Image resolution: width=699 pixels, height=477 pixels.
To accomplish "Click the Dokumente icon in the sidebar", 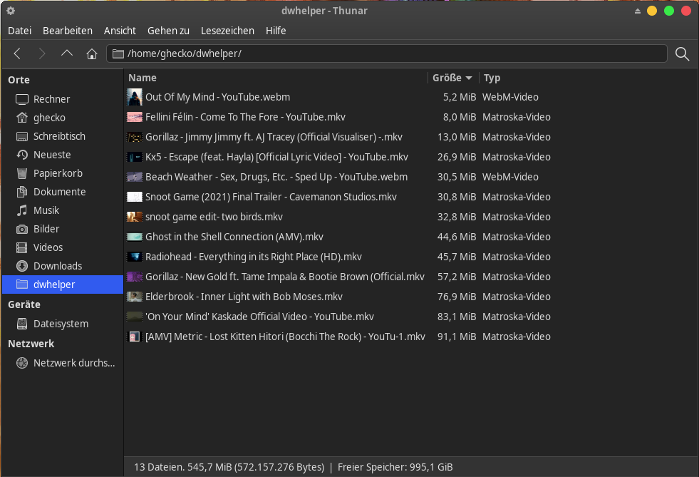I will click(x=22, y=192).
